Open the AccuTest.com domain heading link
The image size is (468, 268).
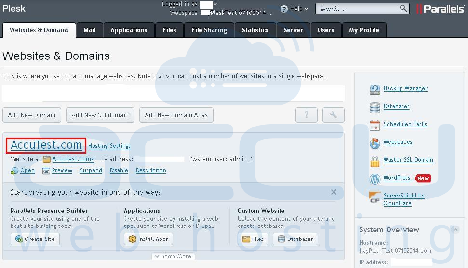click(x=46, y=145)
